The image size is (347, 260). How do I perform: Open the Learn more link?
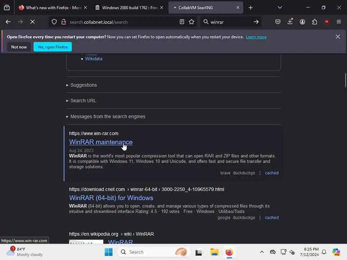(x=256, y=37)
